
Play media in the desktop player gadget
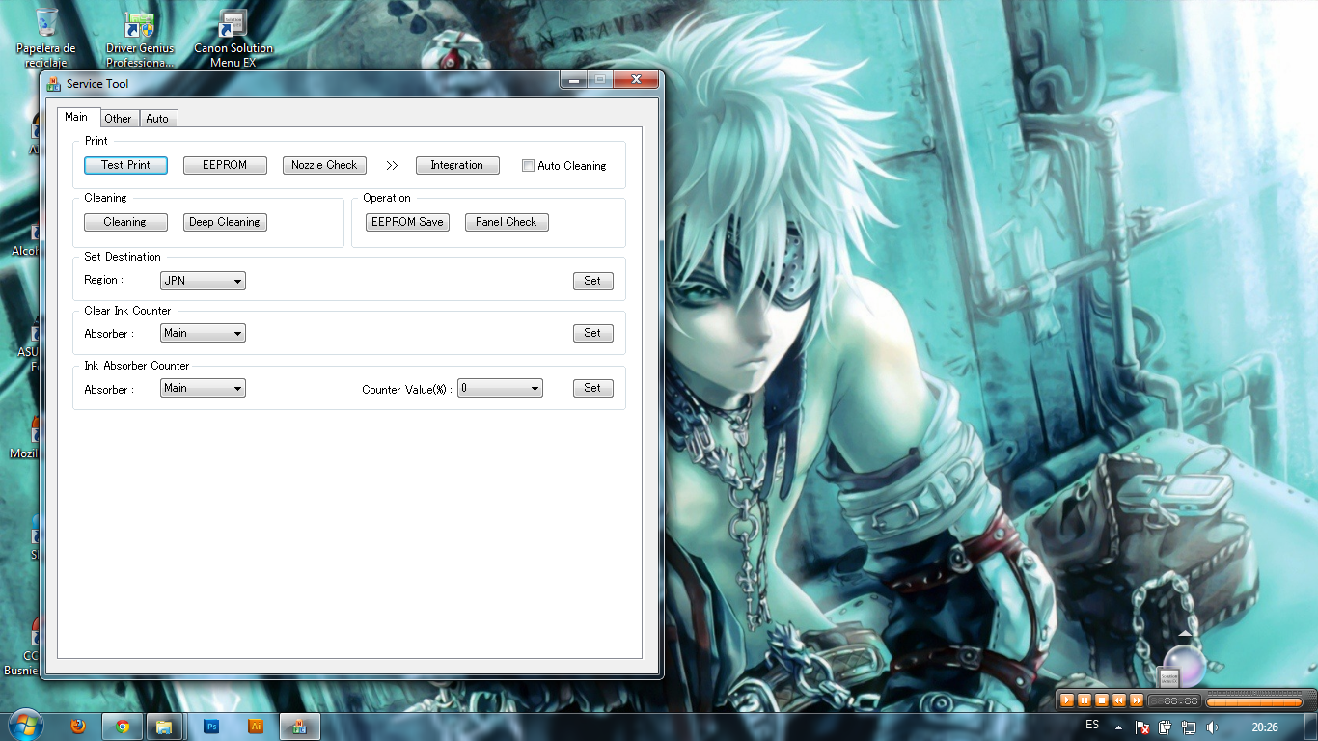(1067, 700)
